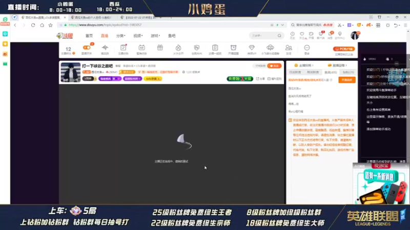Click the share link under room title
The image size is (410, 230).
tap(260, 79)
